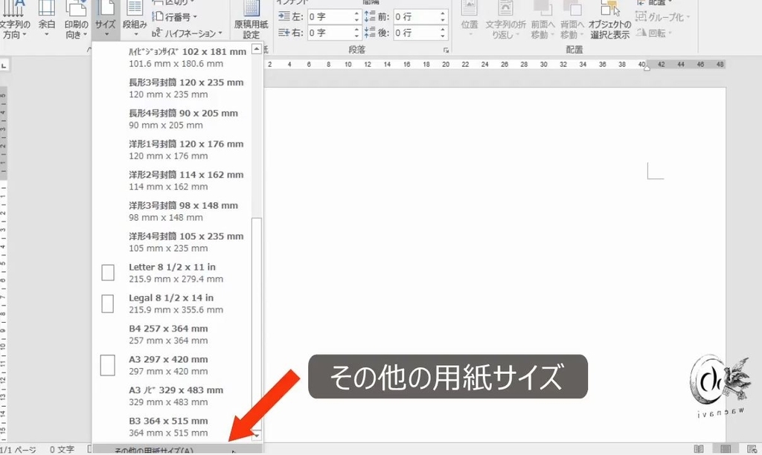This screenshot has height=455, width=762.
Task: Click the paper size list scroll down arrow
Action: pos(257,436)
